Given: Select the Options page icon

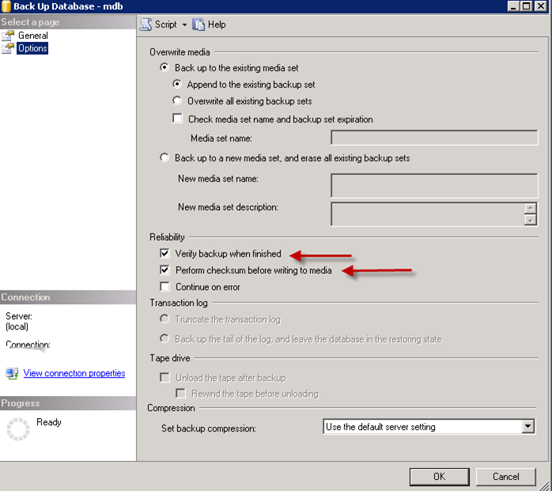Looking at the screenshot, I should tap(8, 48).
